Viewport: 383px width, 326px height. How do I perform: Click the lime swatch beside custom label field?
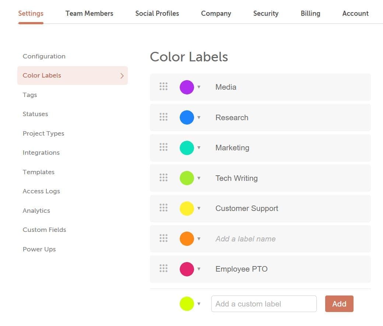[187, 304]
